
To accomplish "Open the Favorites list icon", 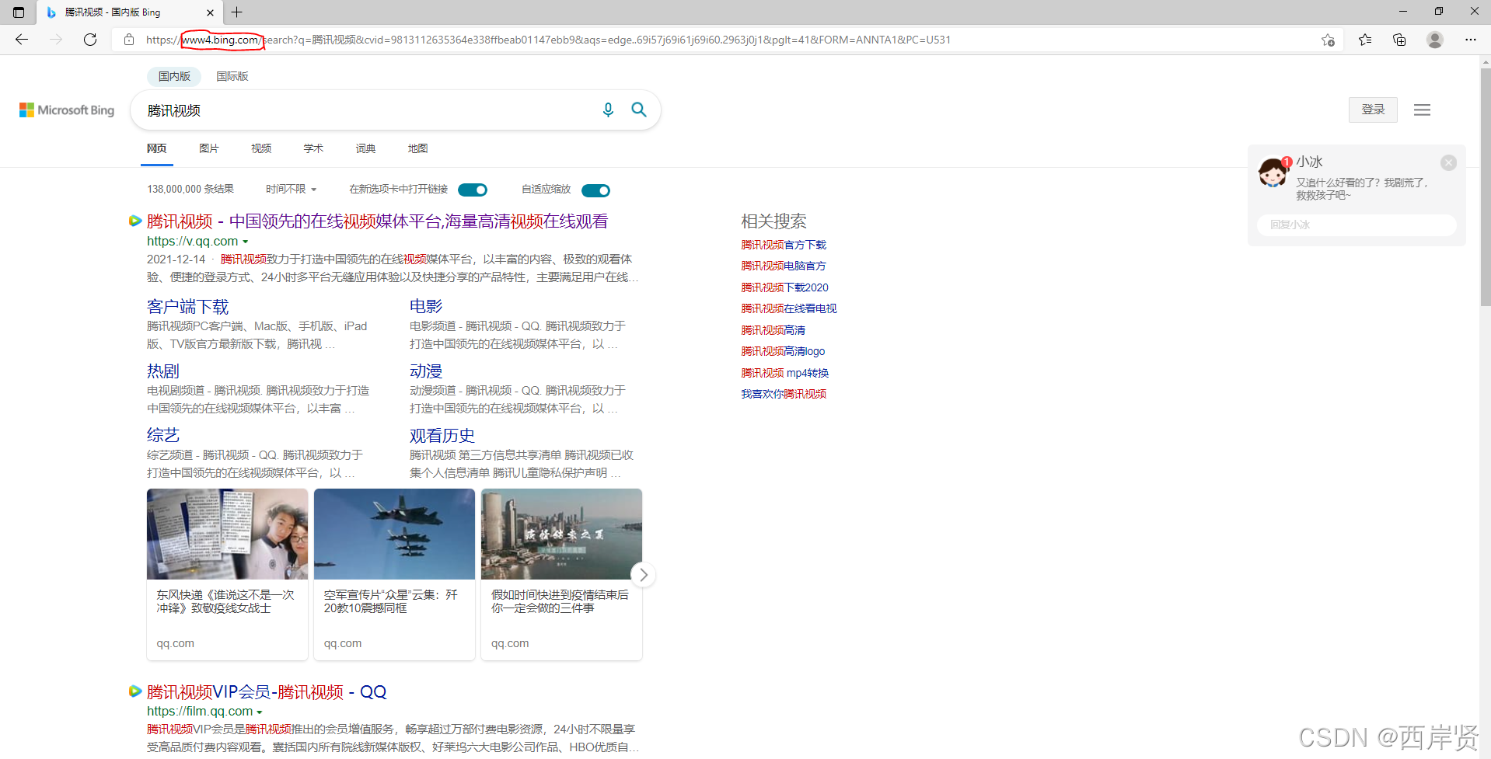I will coord(1365,40).
